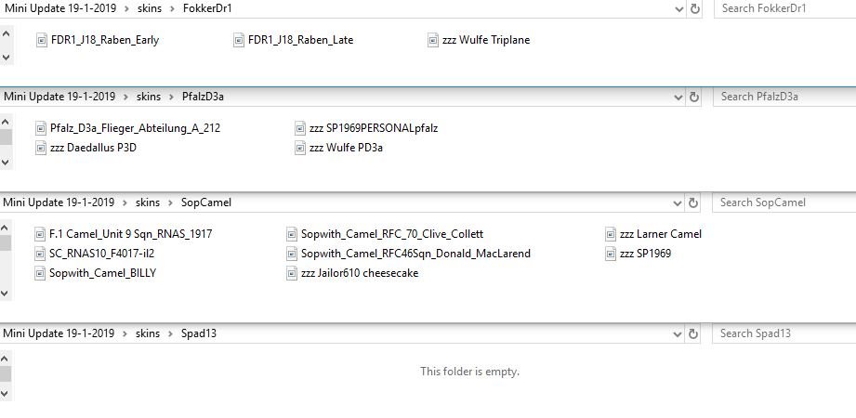Click the file icon beside FDR1_J18_Raben_Early
Viewport: 856px width, 418px height.
(x=41, y=40)
